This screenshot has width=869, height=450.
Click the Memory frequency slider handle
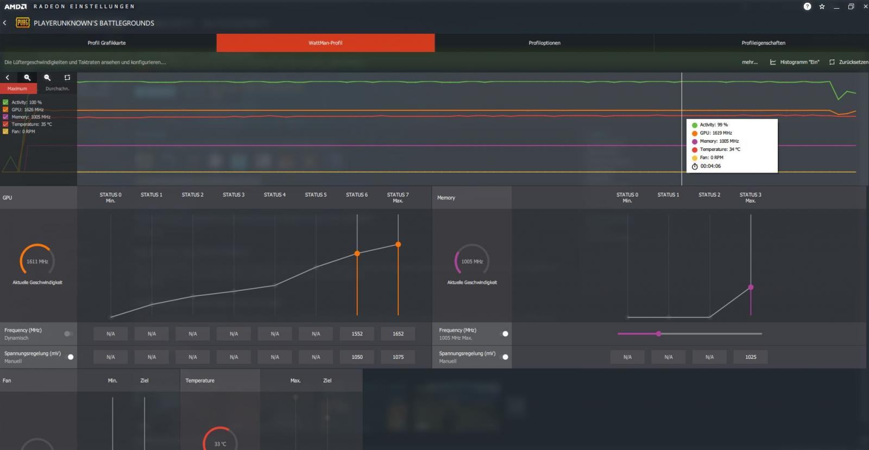[x=658, y=334]
